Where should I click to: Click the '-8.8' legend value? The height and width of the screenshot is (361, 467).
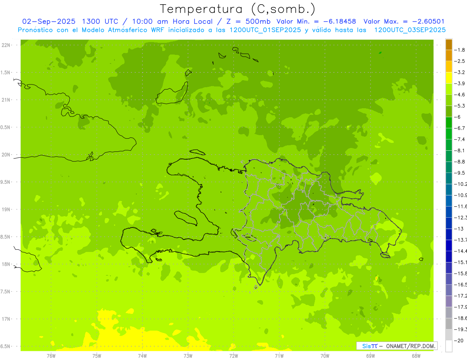pos(460,162)
